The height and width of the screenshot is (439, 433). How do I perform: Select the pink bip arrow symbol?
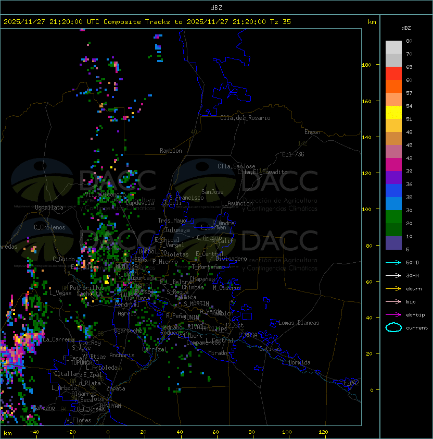pyautogui.click(x=393, y=302)
